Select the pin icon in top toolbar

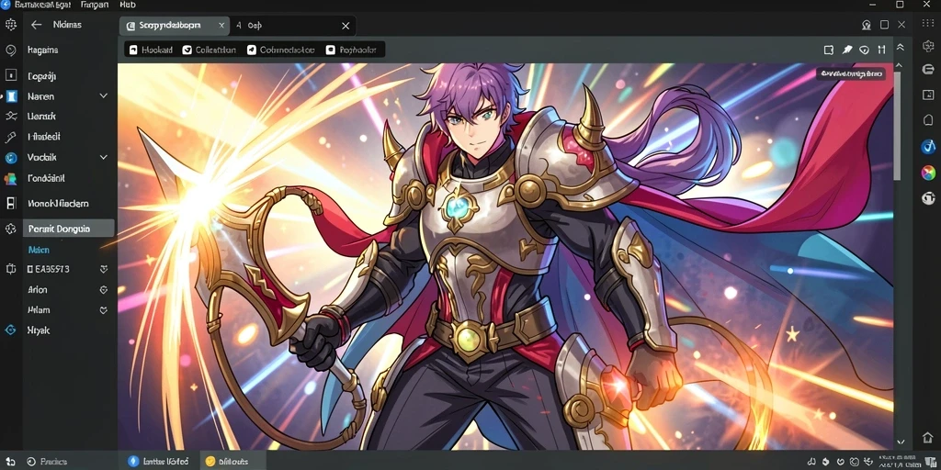click(x=846, y=50)
